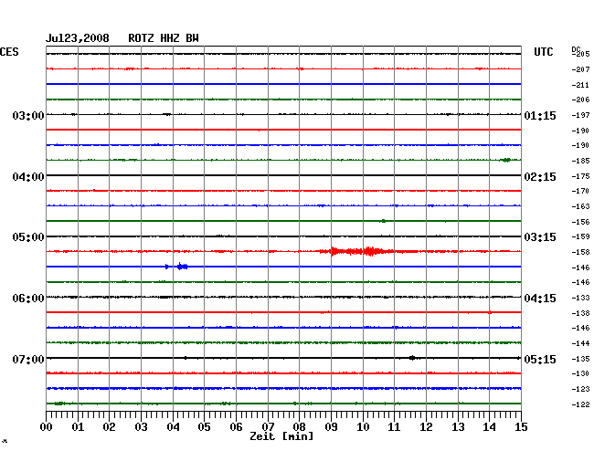Click the 02:15 UTC time label
Image resolution: width=594 pixels, height=451 pixels.
pos(540,177)
